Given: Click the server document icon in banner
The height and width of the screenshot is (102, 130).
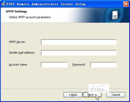Looking at the screenshot, I should 115,15.
